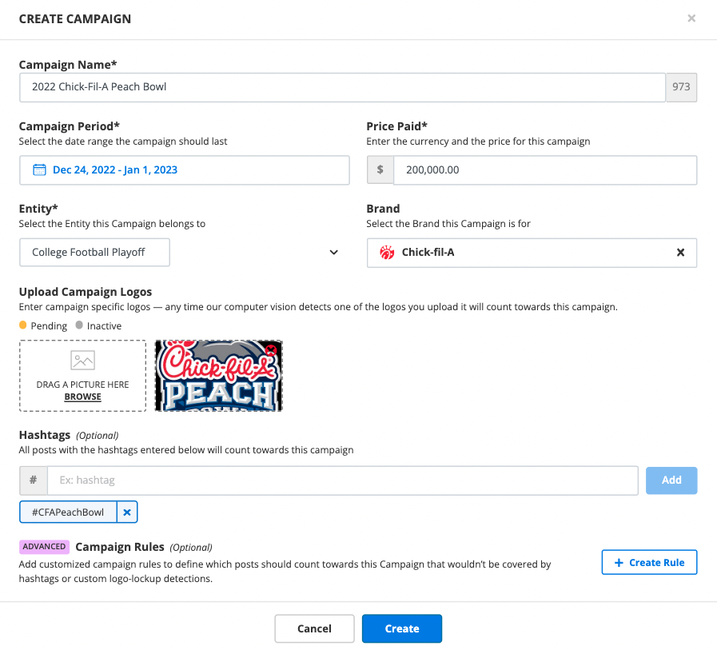Click the hash symbol prefix box
This screenshot has height=654, width=717.
click(x=33, y=481)
